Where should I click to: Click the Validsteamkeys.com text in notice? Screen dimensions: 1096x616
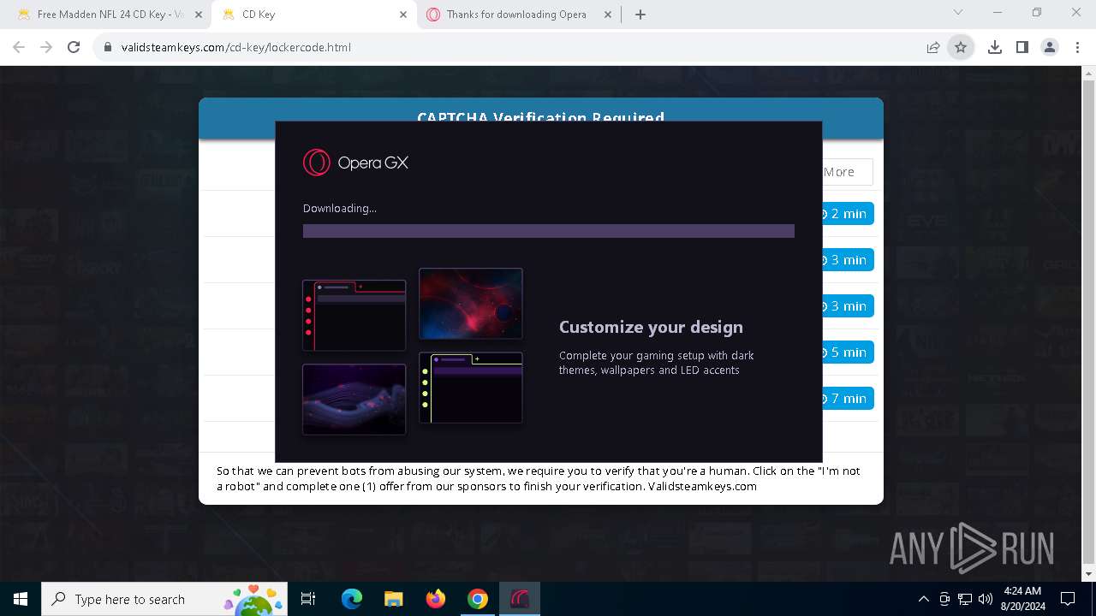(x=702, y=486)
